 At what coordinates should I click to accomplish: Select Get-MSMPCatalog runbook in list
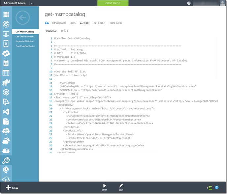click(x=25, y=32)
